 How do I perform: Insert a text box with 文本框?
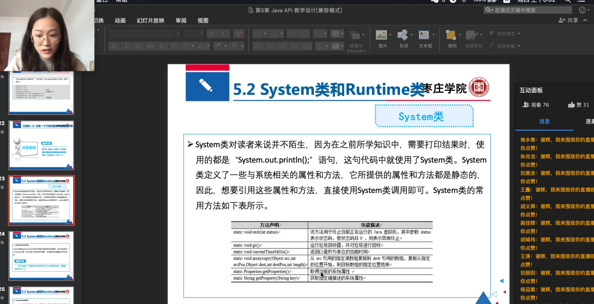click(424, 36)
